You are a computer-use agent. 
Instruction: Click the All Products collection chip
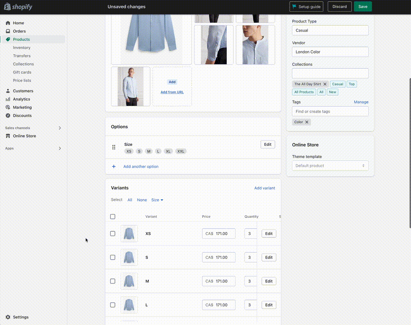(x=304, y=92)
